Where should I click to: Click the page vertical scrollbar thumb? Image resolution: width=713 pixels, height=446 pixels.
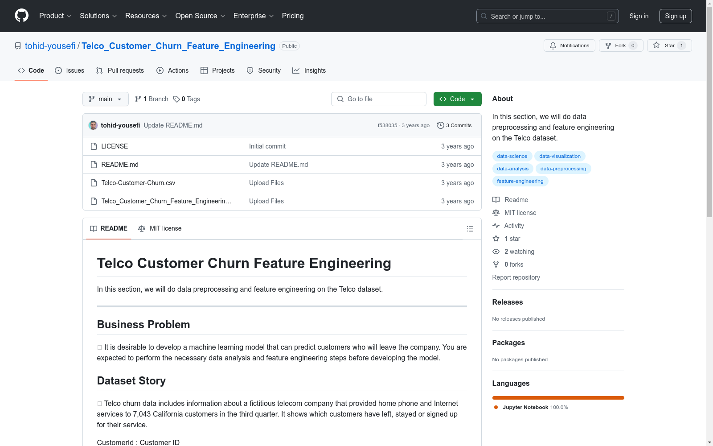point(709,111)
